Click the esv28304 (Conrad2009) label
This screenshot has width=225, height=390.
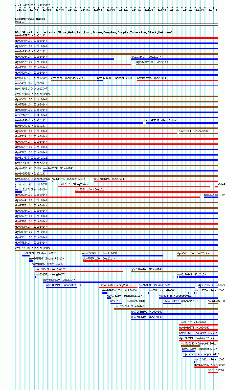195,131
